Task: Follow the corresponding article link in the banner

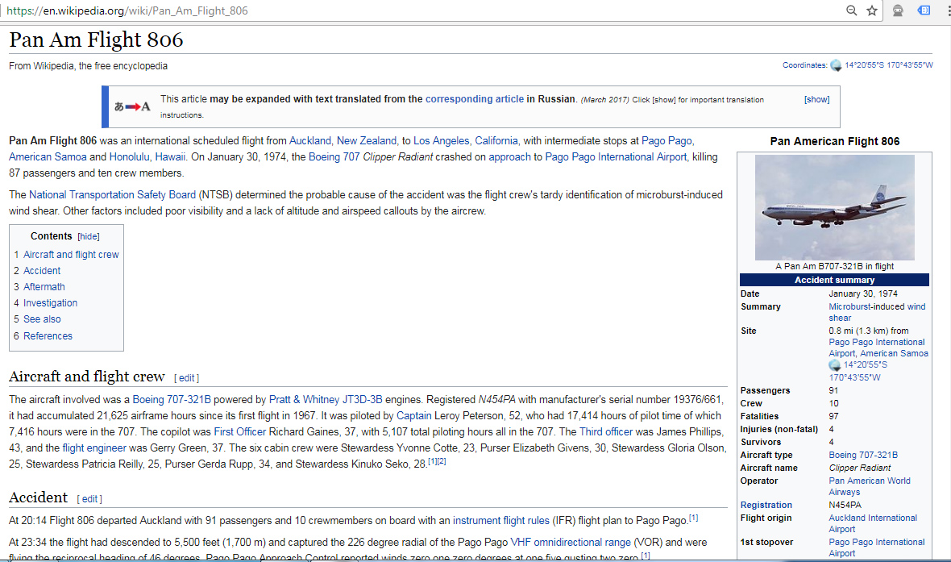Action: pos(475,99)
